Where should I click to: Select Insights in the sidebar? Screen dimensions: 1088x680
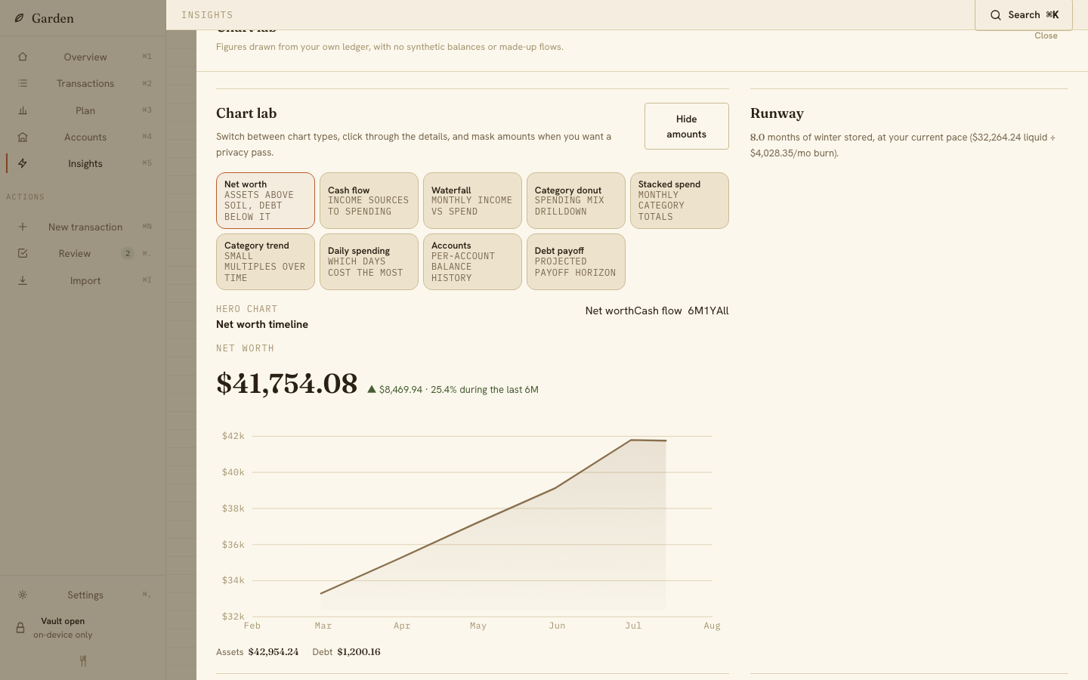tap(83, 163)
